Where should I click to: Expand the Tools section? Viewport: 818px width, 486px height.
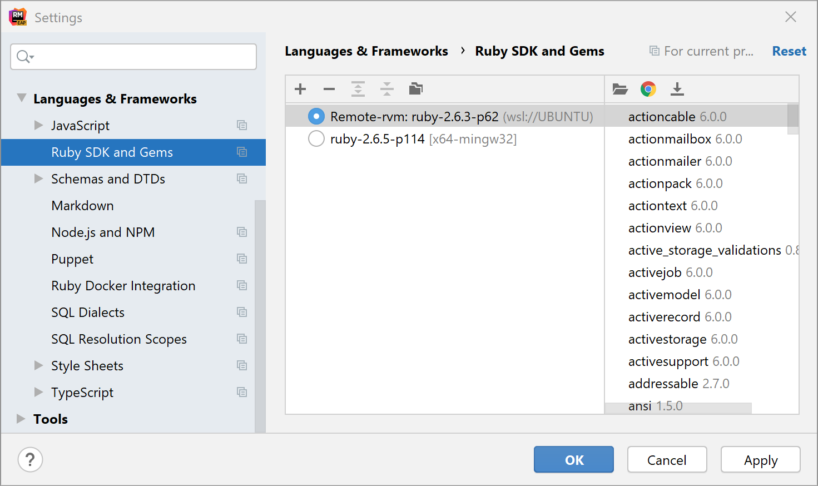click(x=21, y=419)
